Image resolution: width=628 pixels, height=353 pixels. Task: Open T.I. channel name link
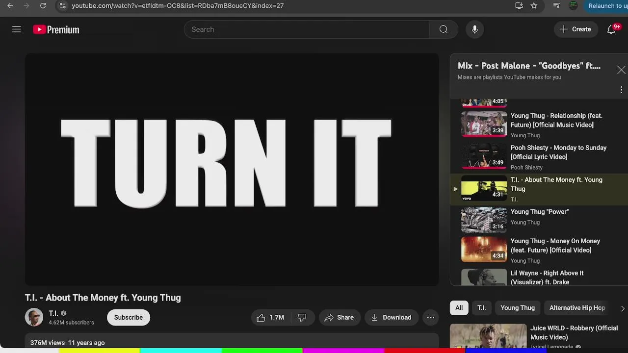[53, 313]
